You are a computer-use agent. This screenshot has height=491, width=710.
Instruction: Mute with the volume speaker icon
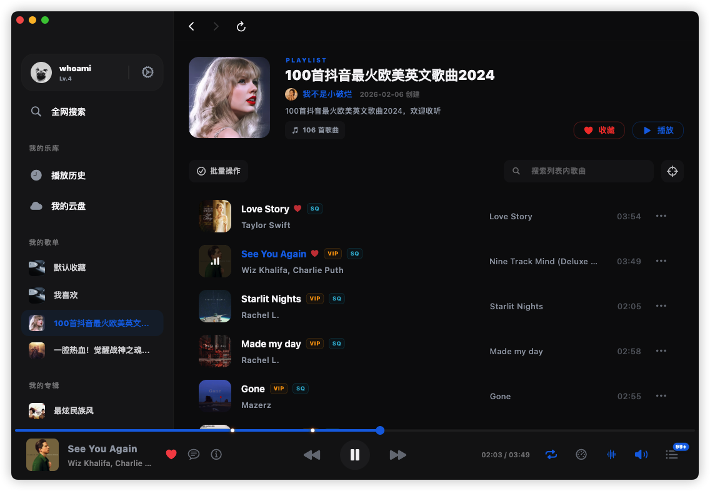(x=641, y=454)
